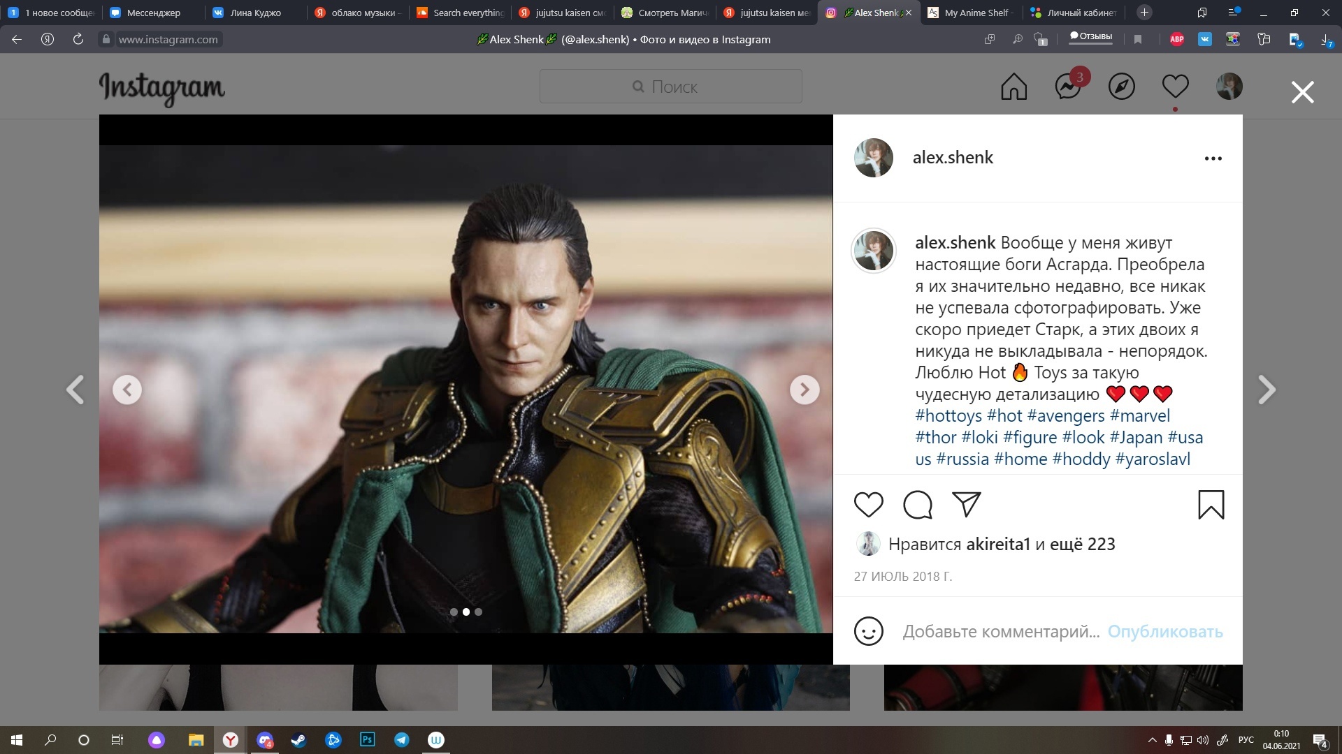
Task: Open your profile avatar in the header
Action: [1229, 87]
